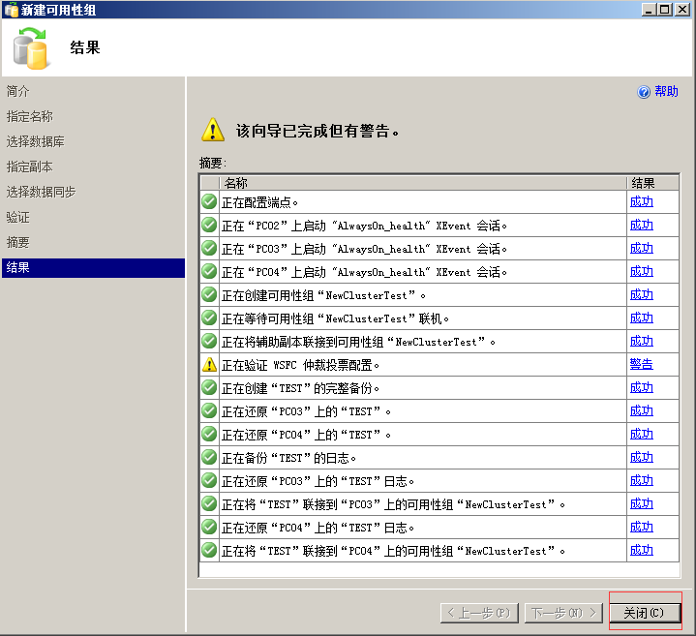Click the 名称 column header
The image size is (696, 636).
236,183
